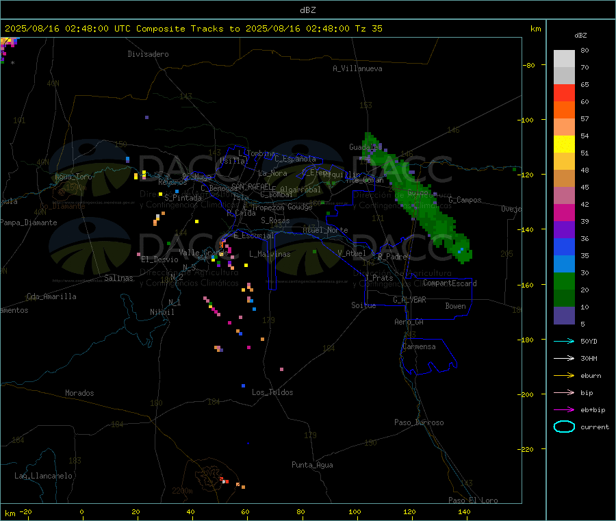This screenshot has height=521, width=616.
Task: Click the CompantEscard map label
Action: point(450,283)
